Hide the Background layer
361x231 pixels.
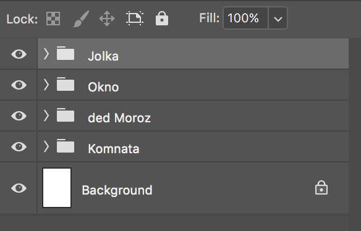(x=19, y=188)
